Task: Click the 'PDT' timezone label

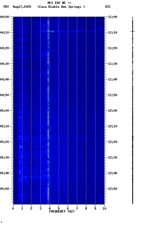Action: pyautogui.click(x=6, y=7)
